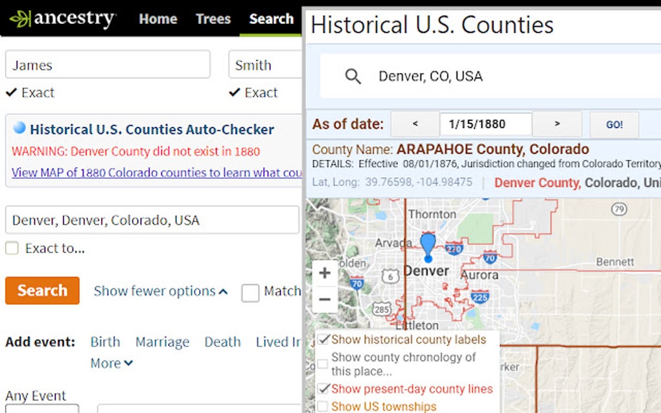661x413 pixels.
Task: Click the route 79 marker on map
Action: (619, 209)
